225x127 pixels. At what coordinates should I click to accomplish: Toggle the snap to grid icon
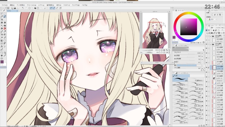coord(57,8)
